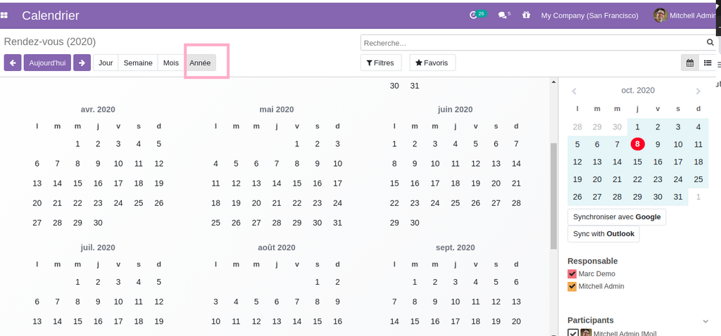Click in the Recherche search field
Viewport: 721px width, 336px height.
coord(532,43)
